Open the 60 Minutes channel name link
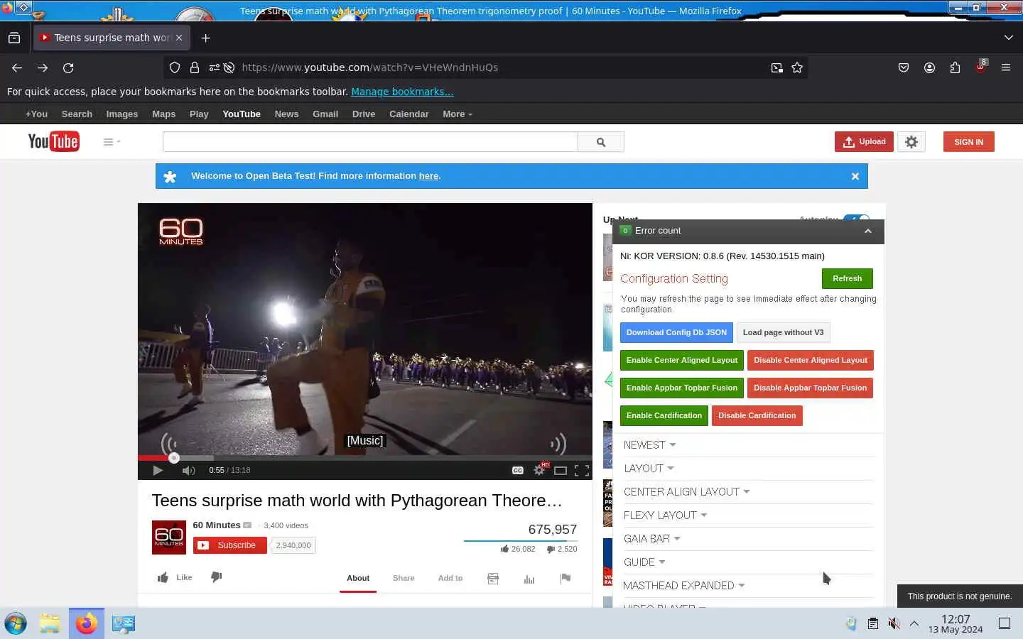This screenshot has width=1023, height=639. pos(217,525)
